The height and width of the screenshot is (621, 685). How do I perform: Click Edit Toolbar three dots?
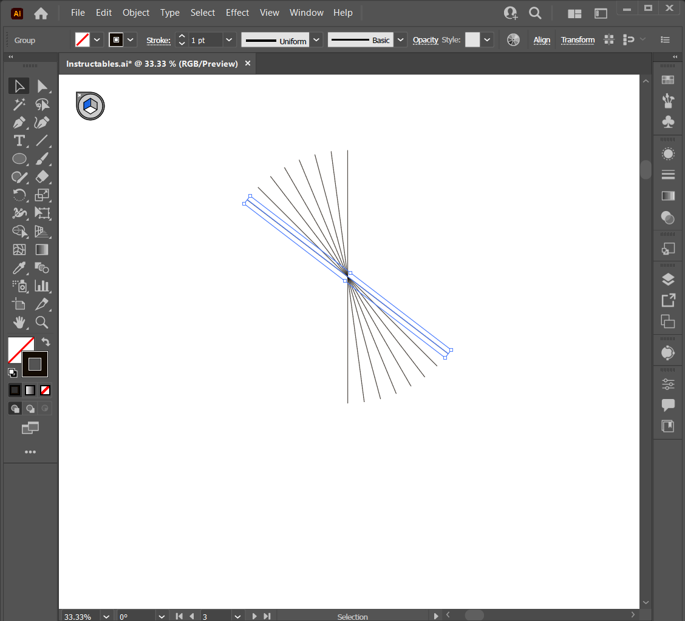coord(30,452)
